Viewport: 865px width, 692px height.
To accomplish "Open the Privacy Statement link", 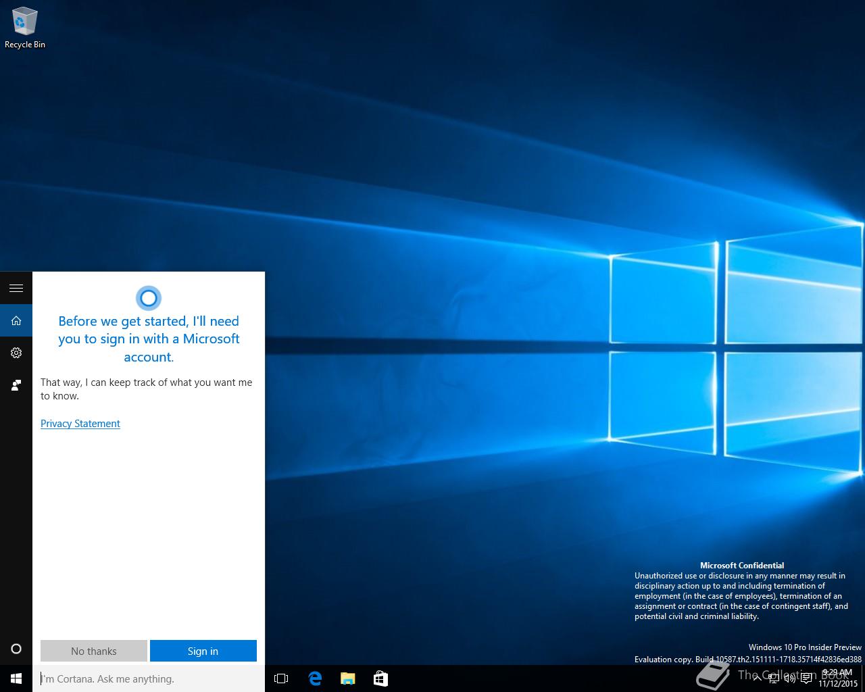I will click(x=80, y=424).
